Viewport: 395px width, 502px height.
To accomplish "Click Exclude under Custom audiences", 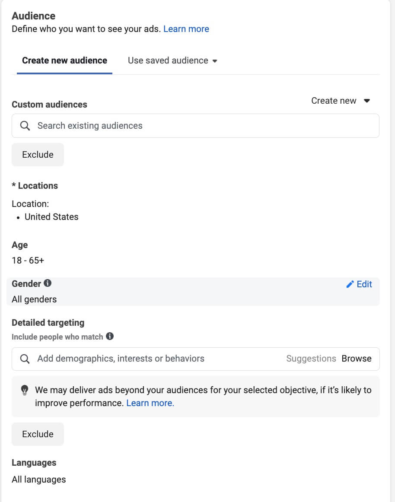I will tap(38, 154).
